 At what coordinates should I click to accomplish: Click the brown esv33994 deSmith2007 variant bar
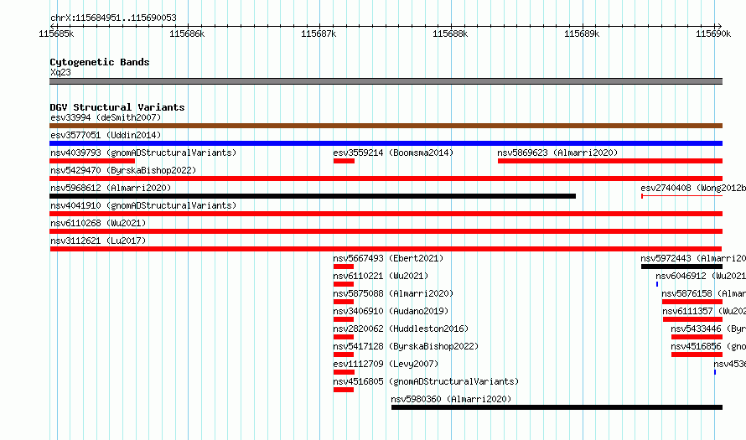[x=386, y=126]
